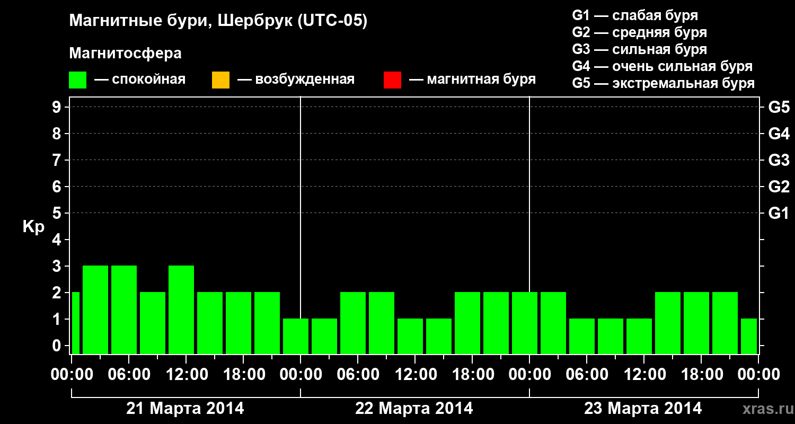
Task: Click the '— спокойная' legend label
Action: pyautogui.click(x=140, y=80)
